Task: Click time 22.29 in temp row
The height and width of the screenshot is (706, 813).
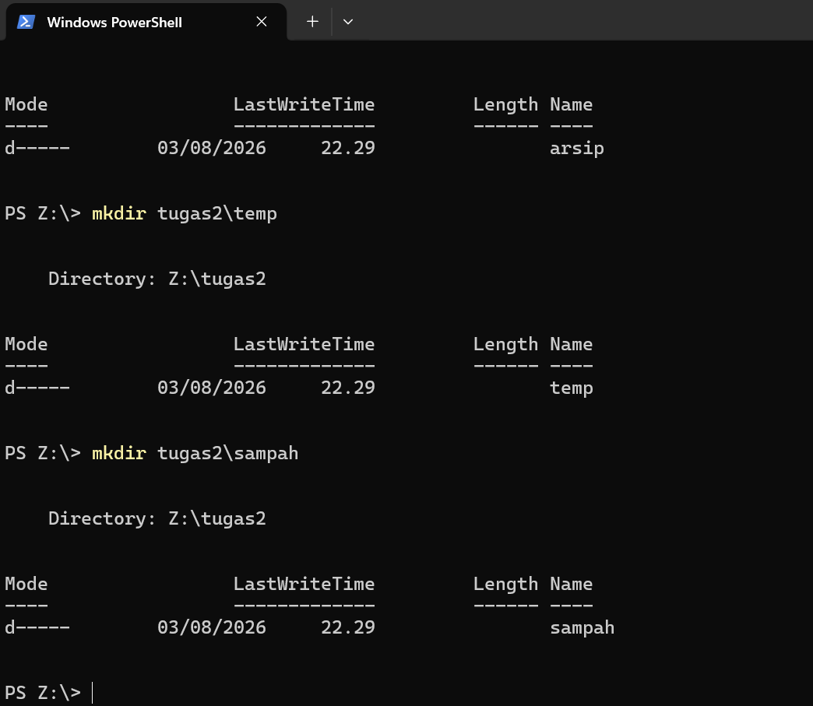Action: tap(348, 388)
